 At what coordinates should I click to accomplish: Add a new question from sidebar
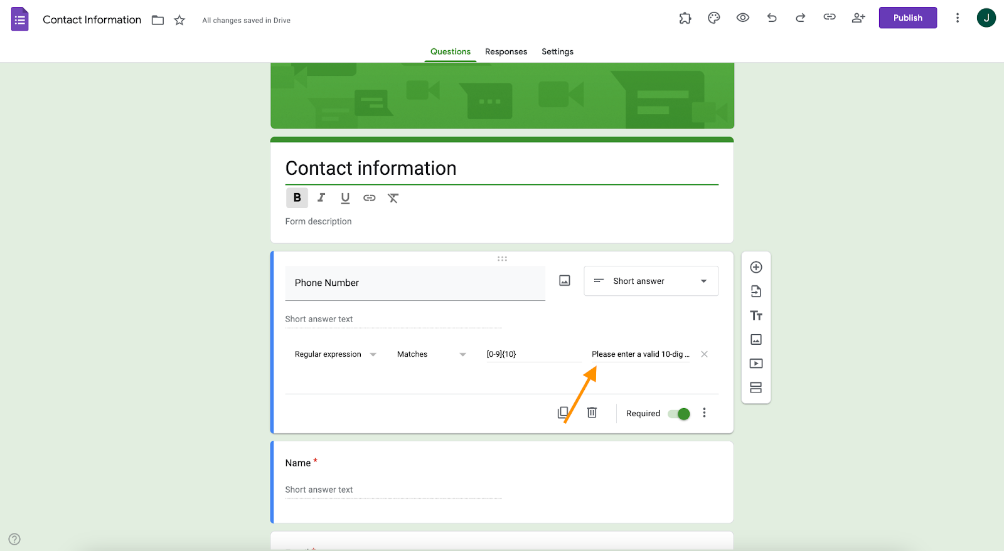pos(756,268)
